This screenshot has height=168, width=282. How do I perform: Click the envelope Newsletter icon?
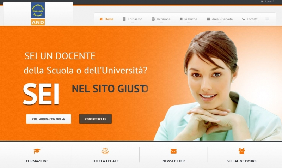173,151
